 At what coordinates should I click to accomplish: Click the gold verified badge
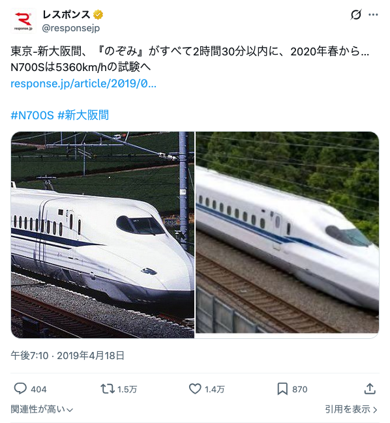[98, 14]
